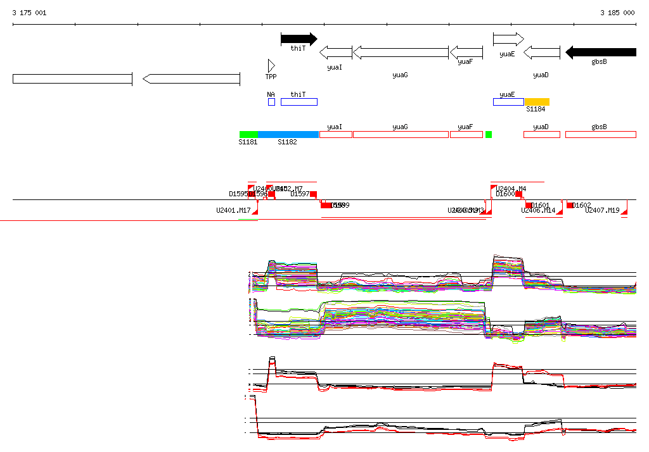
Task: Click the D1602 text label
Action: point(582,205)
